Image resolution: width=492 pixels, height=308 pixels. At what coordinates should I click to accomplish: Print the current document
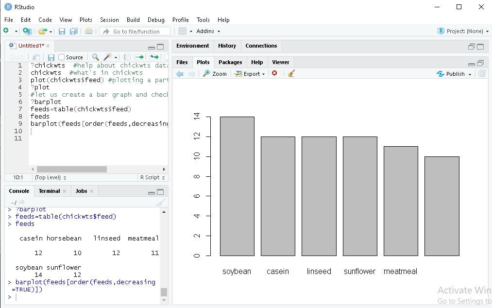pyautogui.click(x=89, y=31)
